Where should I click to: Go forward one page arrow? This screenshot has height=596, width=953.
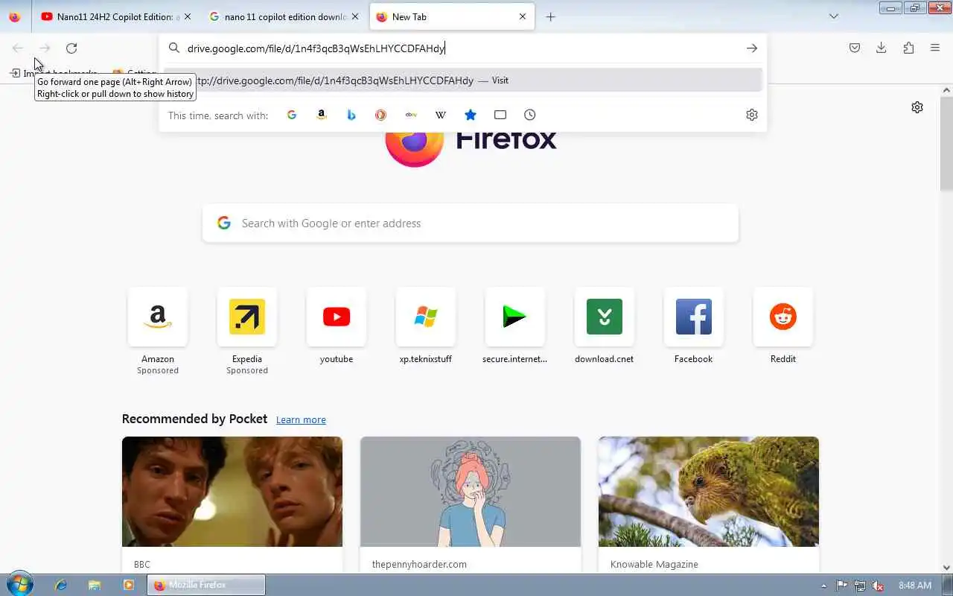pos(45,48)
